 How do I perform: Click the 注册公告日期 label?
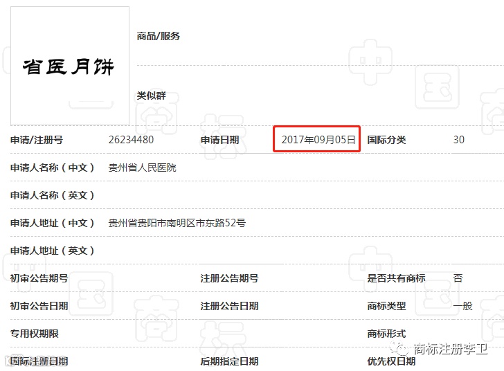(230, 306)
